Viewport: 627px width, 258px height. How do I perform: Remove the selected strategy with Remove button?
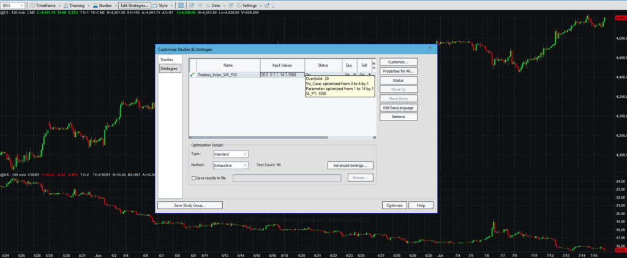[398, 117]
